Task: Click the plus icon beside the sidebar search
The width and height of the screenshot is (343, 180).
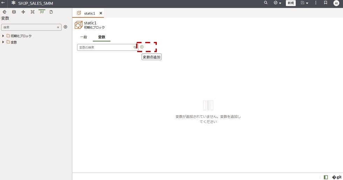Action: coord(65,27)
